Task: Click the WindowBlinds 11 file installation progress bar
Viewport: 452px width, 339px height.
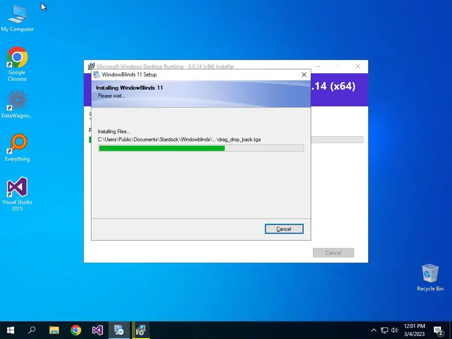Action: pos(201,148)
